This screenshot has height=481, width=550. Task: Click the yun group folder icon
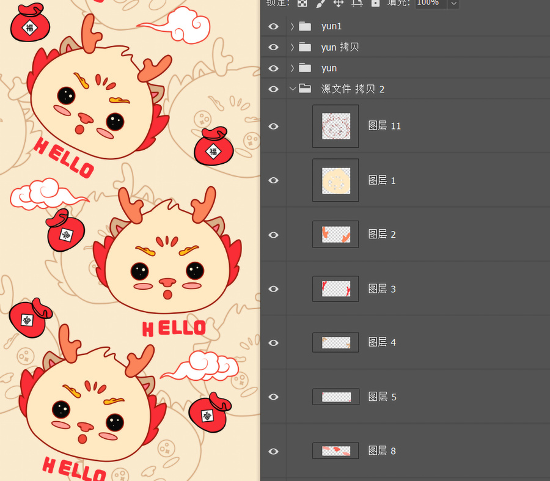pyautogui.click(x=305, y=68)
